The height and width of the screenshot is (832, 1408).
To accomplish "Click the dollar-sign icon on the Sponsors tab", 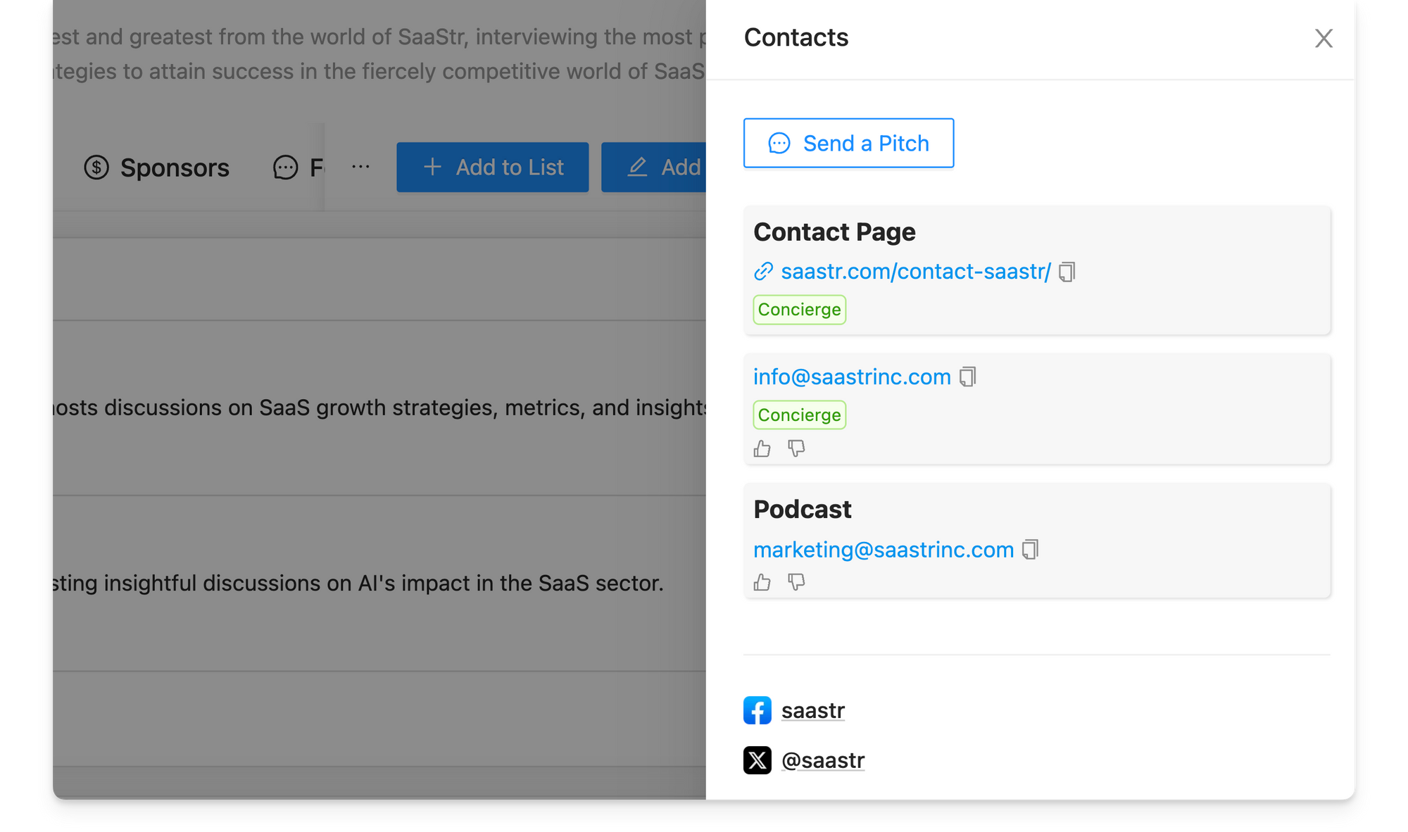I will click(96, 168).
